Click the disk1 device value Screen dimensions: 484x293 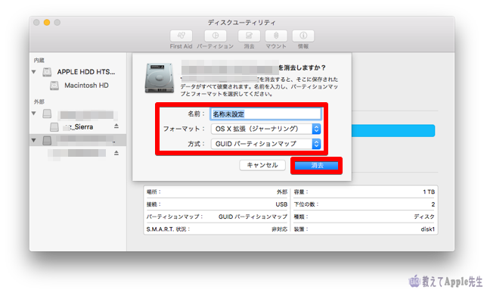click(427, 229)
